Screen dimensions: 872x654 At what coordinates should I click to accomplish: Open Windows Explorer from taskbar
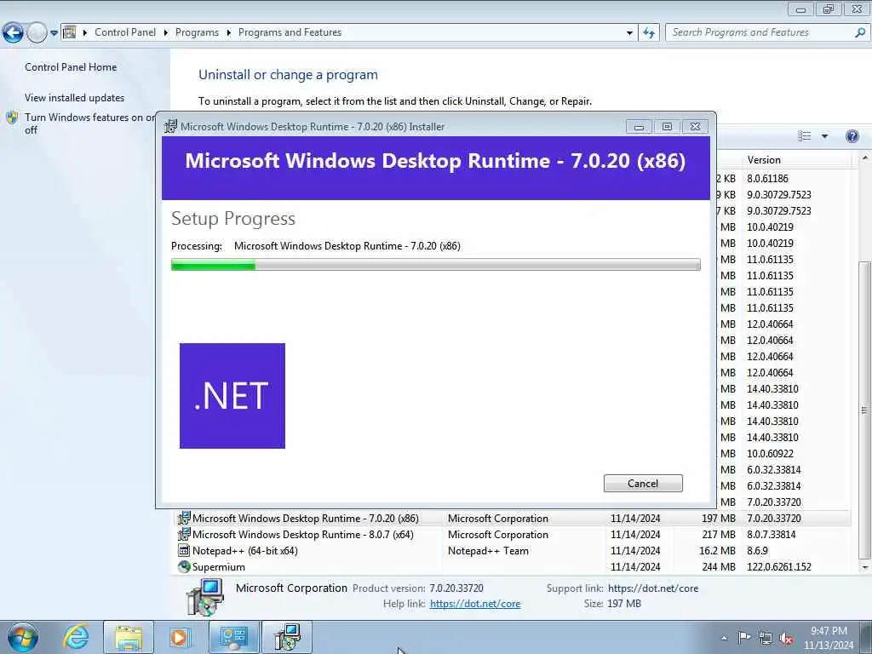click(x=129, y=637)
